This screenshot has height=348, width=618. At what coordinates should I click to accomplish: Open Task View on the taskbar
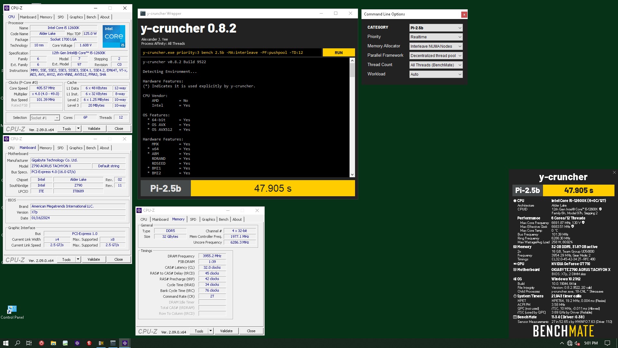(x=29, y=343)
